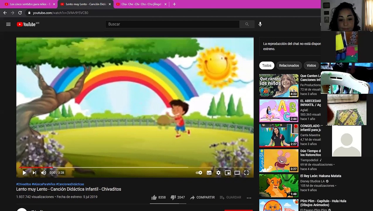373x211 pixels.
Task: Open a new browser tab
Action: click(174, 4)
